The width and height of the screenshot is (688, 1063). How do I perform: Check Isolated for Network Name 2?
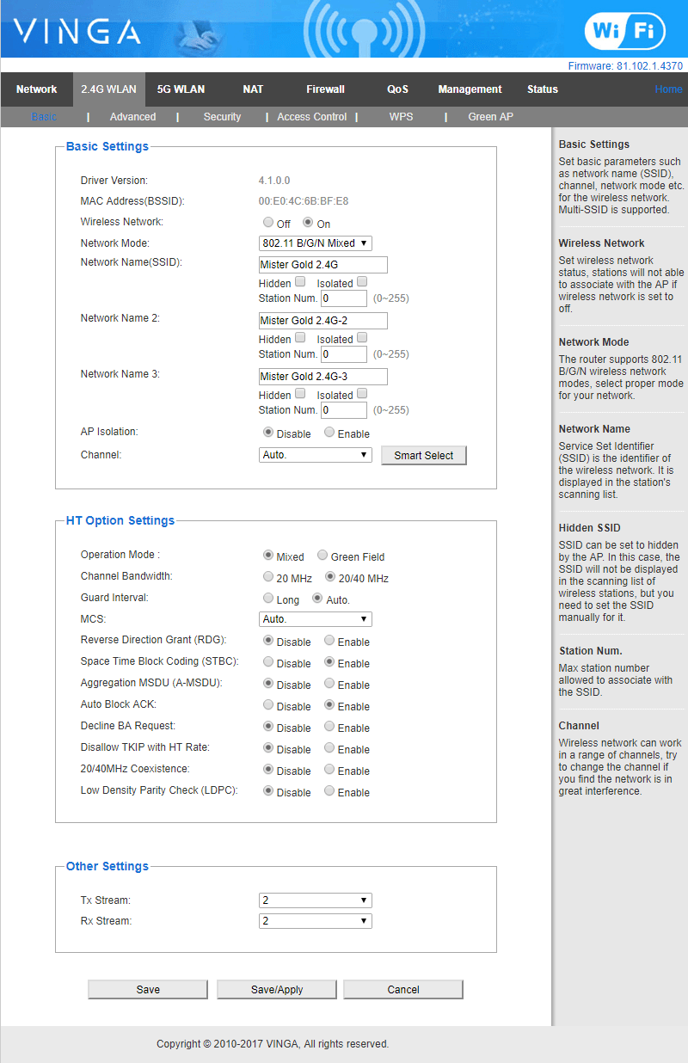(362, 337)
